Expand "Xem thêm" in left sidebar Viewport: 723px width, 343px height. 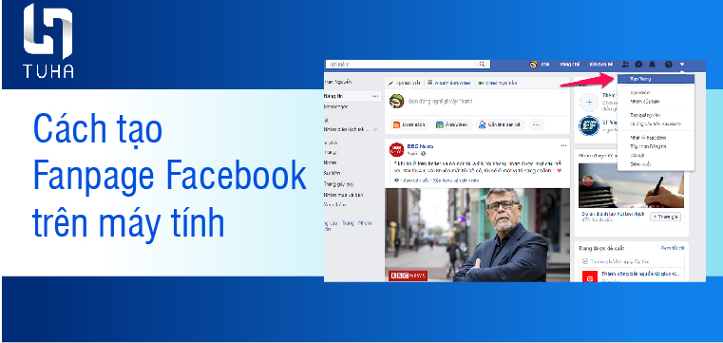[x=334, y=204]
